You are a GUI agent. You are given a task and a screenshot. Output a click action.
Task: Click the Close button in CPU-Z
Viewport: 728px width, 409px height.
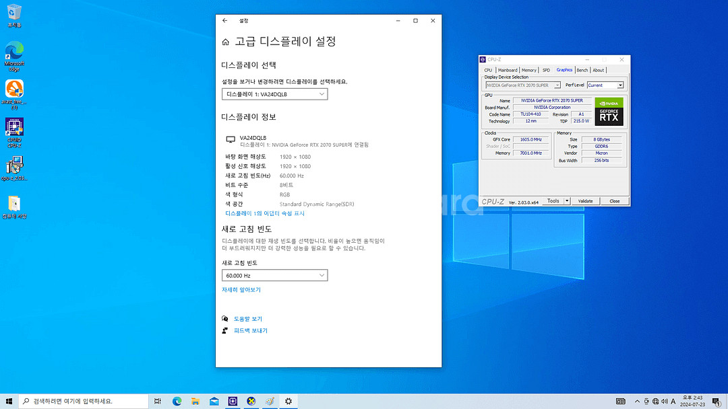[614, 201]
